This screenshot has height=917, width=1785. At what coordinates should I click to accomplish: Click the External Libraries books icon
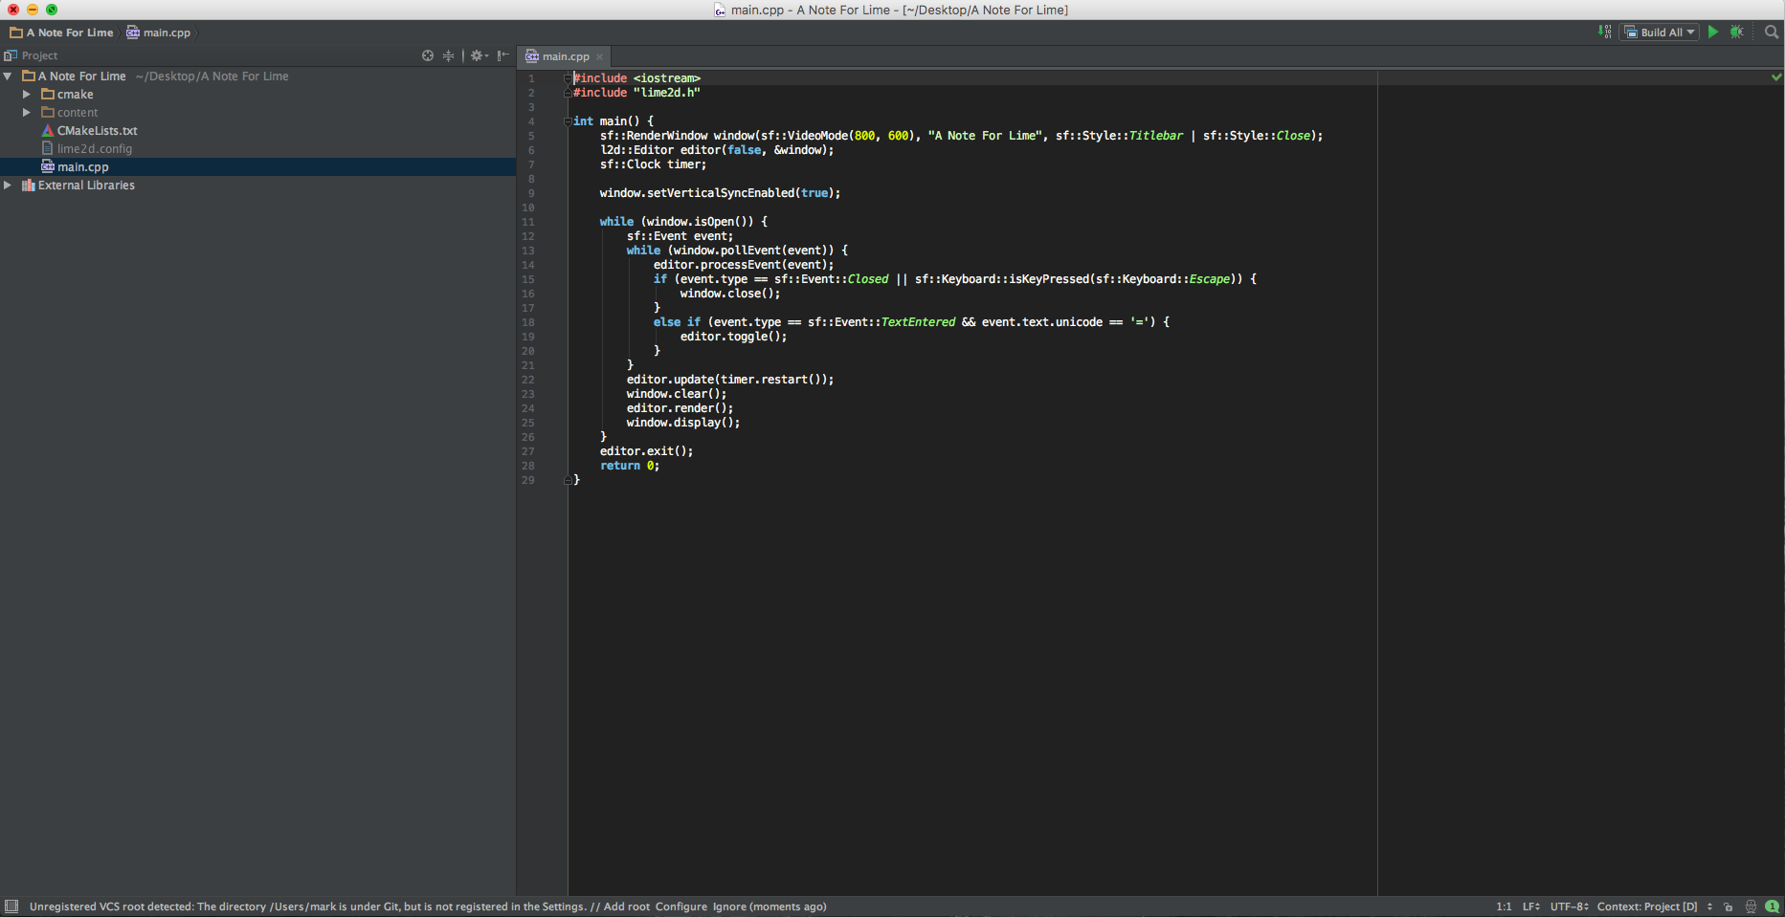[x=29, y=185]
